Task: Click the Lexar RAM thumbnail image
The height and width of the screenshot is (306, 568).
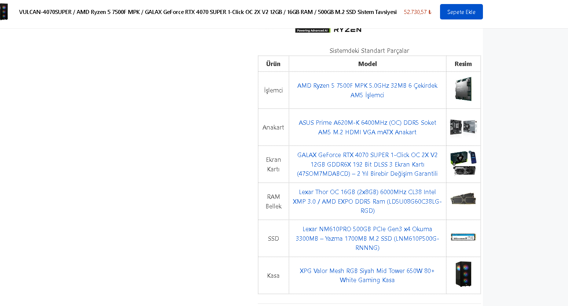Action: point(463,199)
